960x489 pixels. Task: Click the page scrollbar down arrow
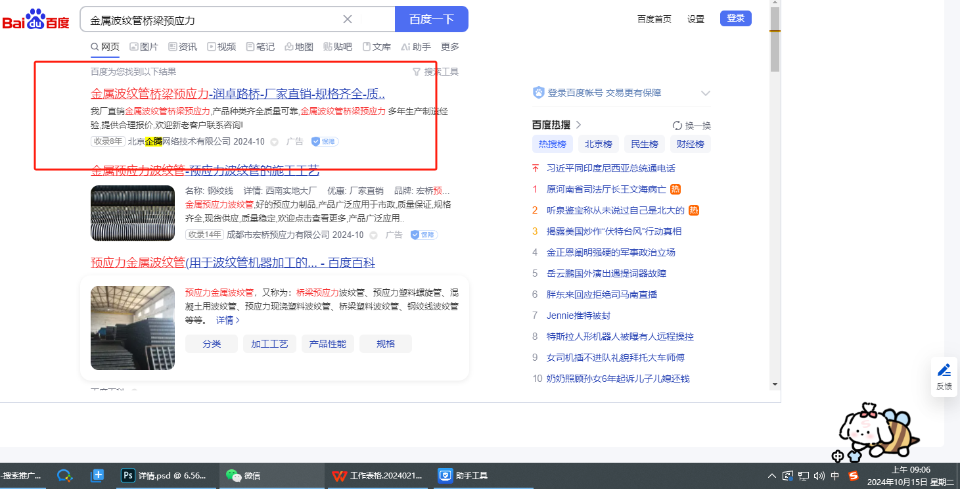(775, 384)
